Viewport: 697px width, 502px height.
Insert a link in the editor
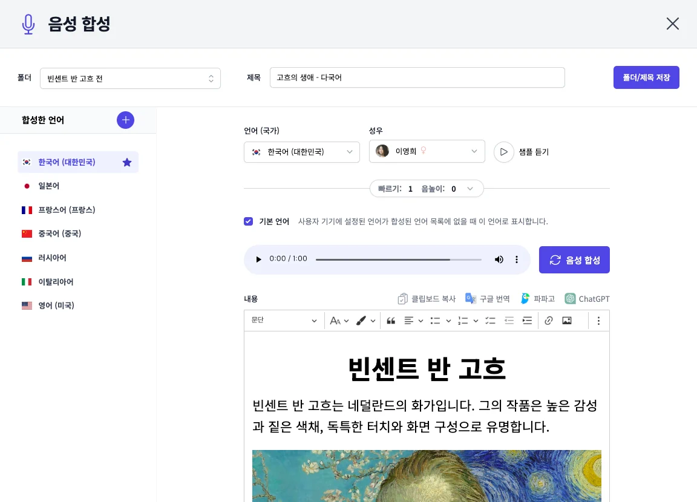point(549,321)
